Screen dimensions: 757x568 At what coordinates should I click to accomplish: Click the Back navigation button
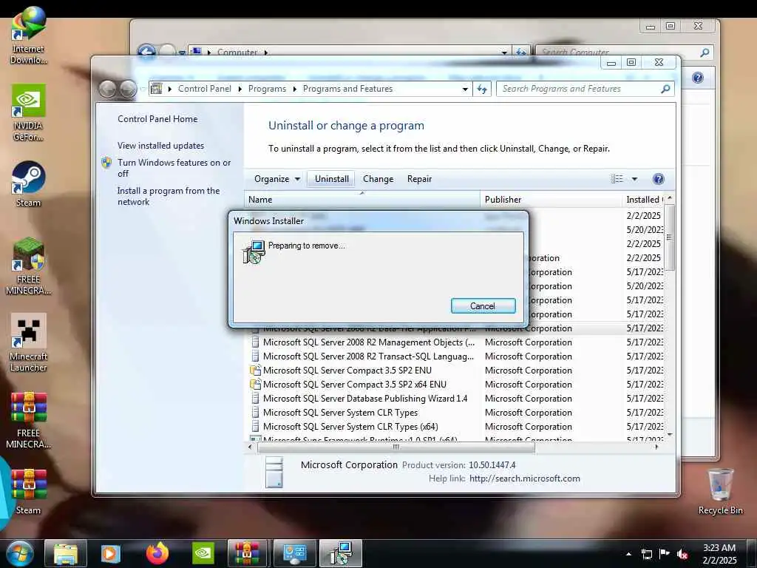(108, 89)
